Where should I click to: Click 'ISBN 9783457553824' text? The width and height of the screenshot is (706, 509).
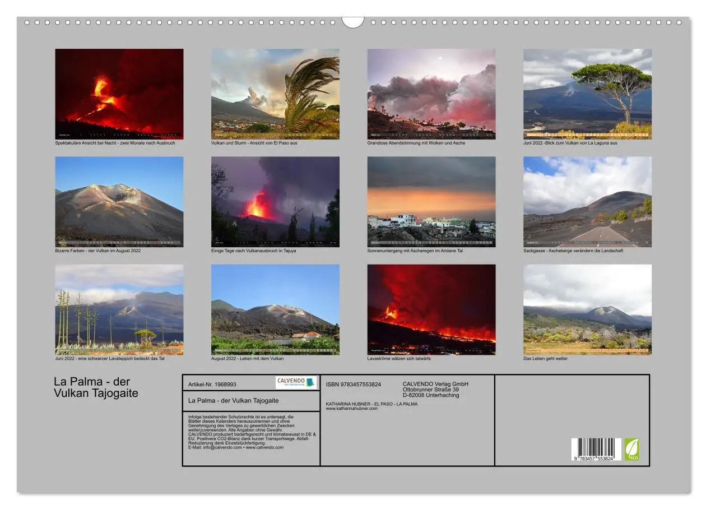tap(354, 385)
